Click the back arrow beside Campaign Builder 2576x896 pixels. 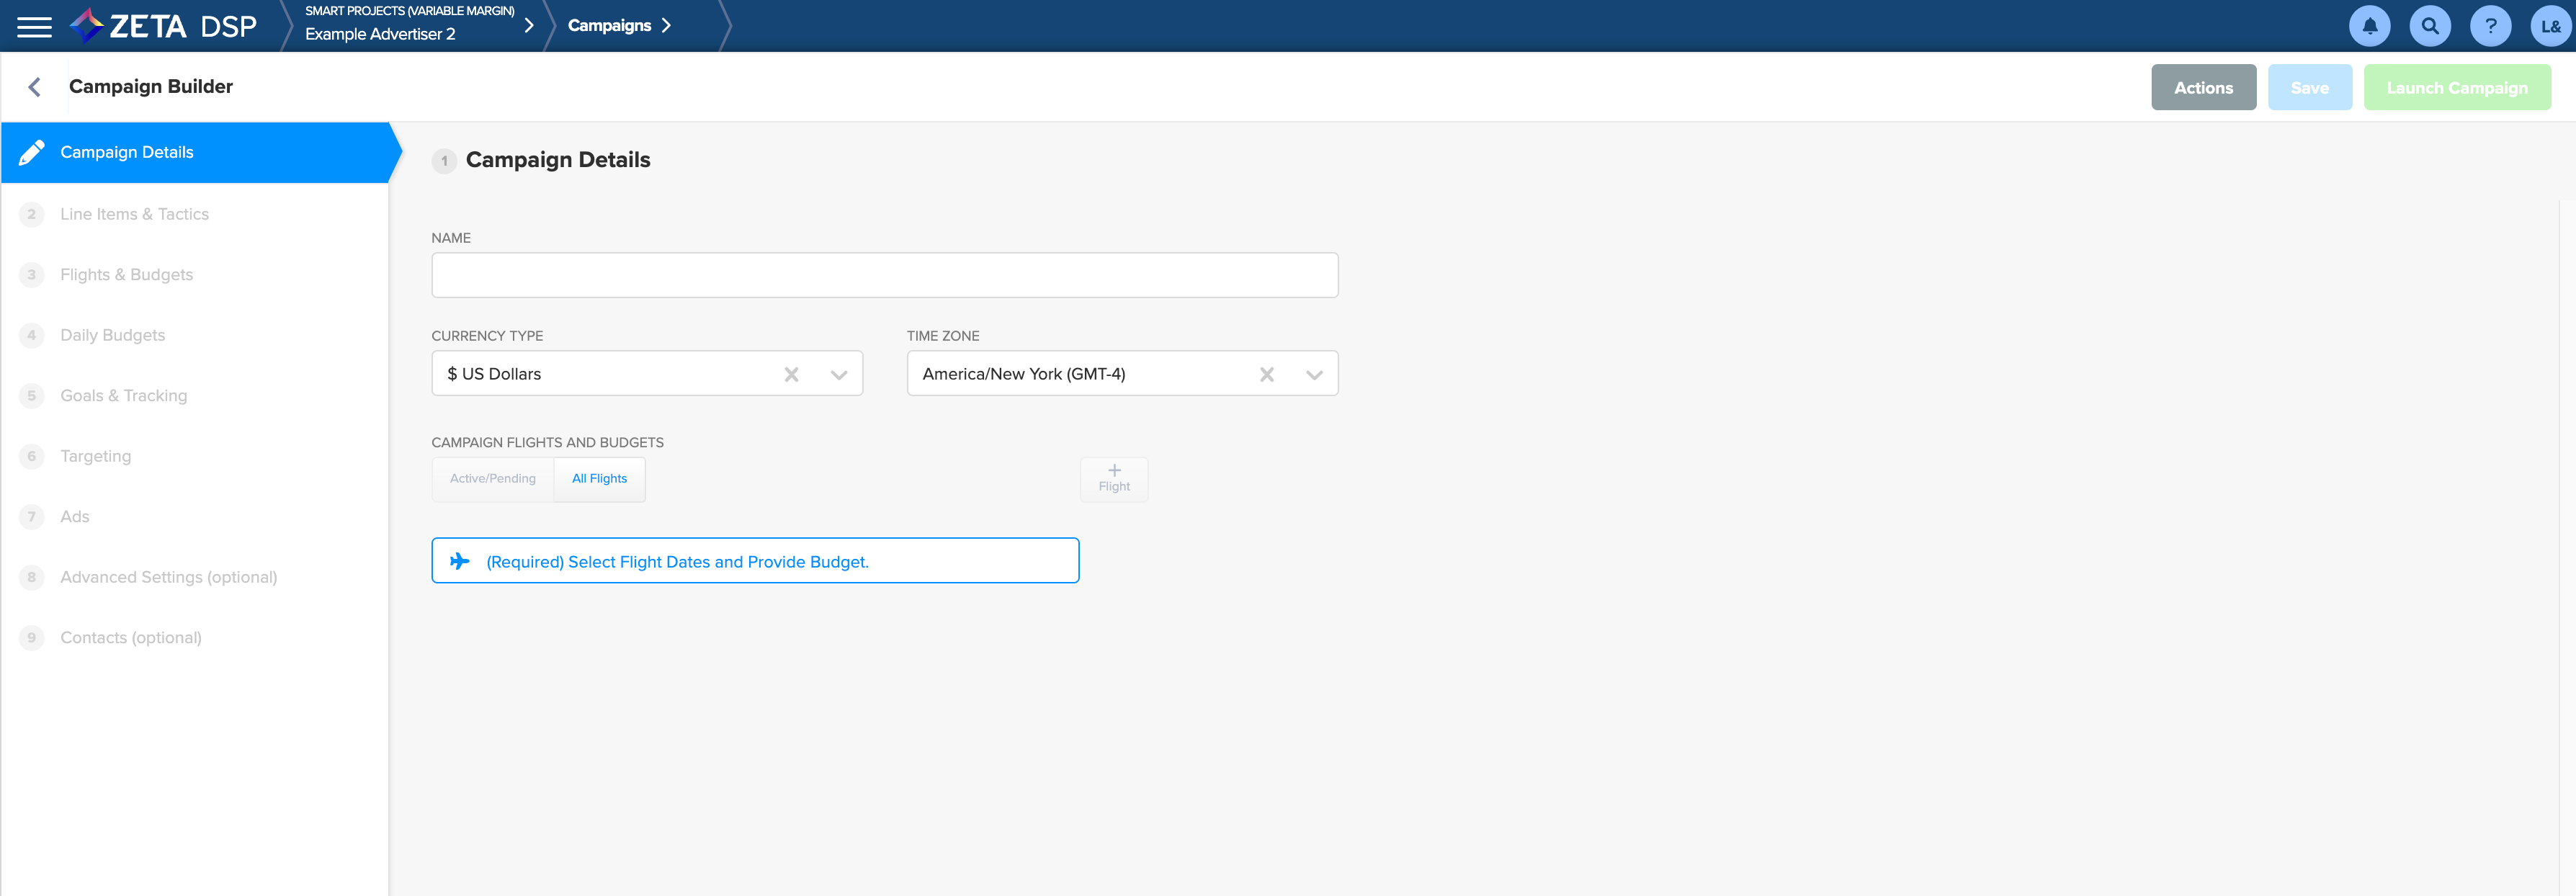coord(35,87)
